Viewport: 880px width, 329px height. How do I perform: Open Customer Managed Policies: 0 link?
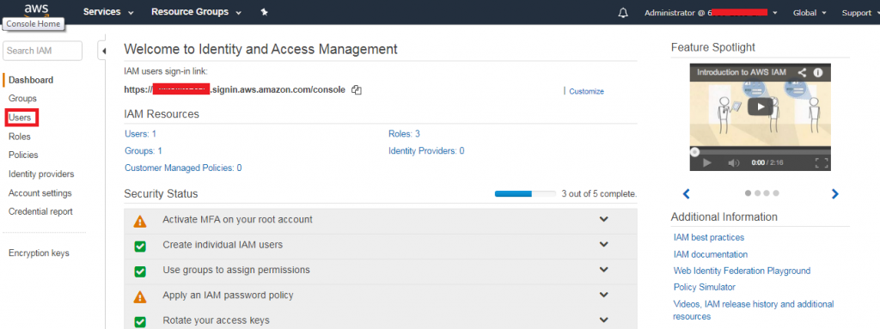coord(183,168)
